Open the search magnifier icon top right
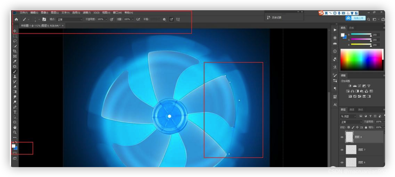The image size is (395, 177). [x=369, y=20]
